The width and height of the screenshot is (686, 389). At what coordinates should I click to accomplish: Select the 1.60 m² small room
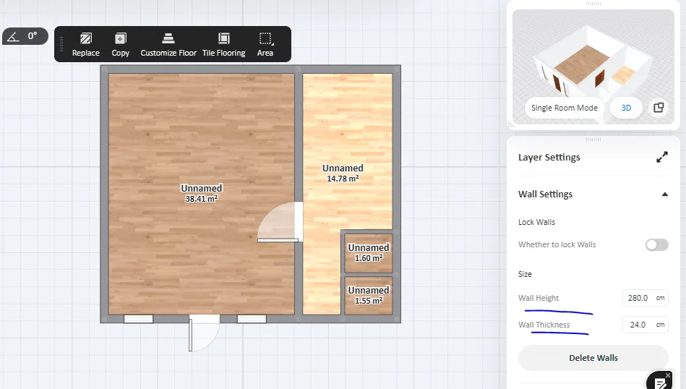(368, 252)
